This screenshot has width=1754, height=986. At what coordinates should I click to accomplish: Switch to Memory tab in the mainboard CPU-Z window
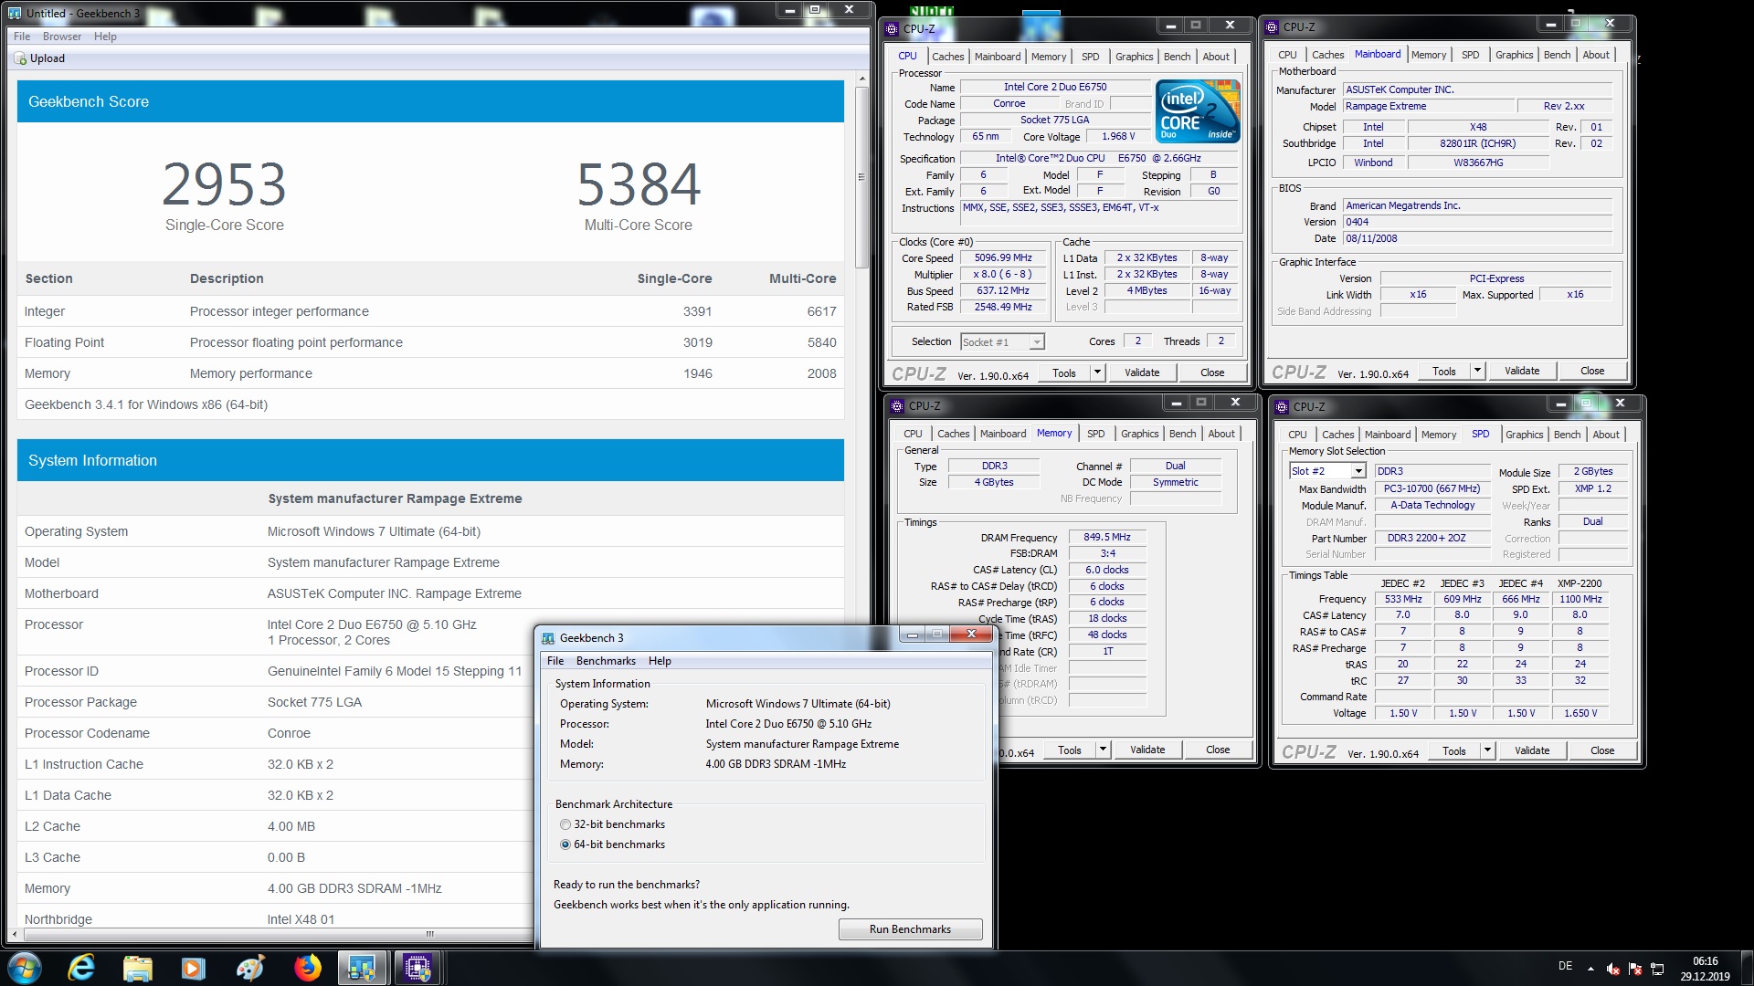click(x=1428, y=55)
